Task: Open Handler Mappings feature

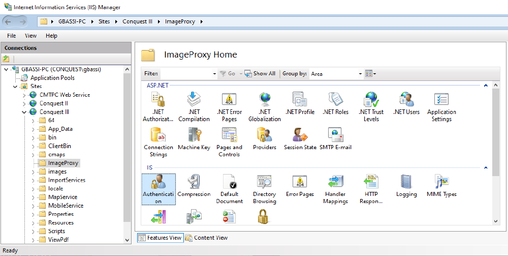Action: pos(335,189)
